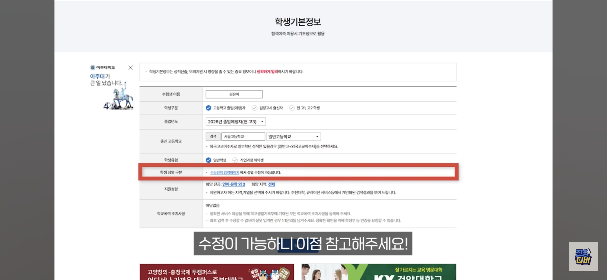Click the 서울고등학교 school name field
This screenshot has height=280, width=607.
(243, 137)
